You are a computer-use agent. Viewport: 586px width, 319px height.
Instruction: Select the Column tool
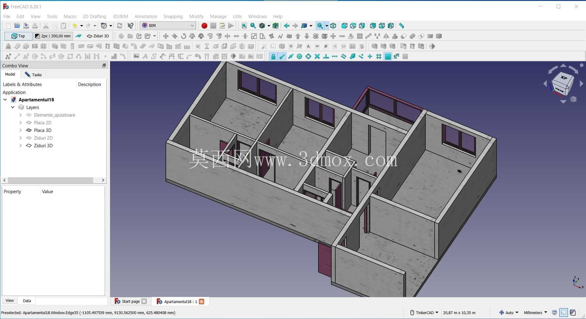tap(73, 46)
